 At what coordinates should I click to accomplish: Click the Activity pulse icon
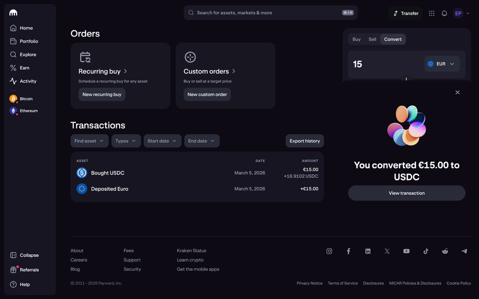coord(13,81)
